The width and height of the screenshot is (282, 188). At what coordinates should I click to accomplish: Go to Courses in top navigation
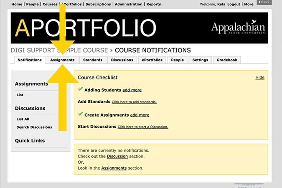[50, 4]
